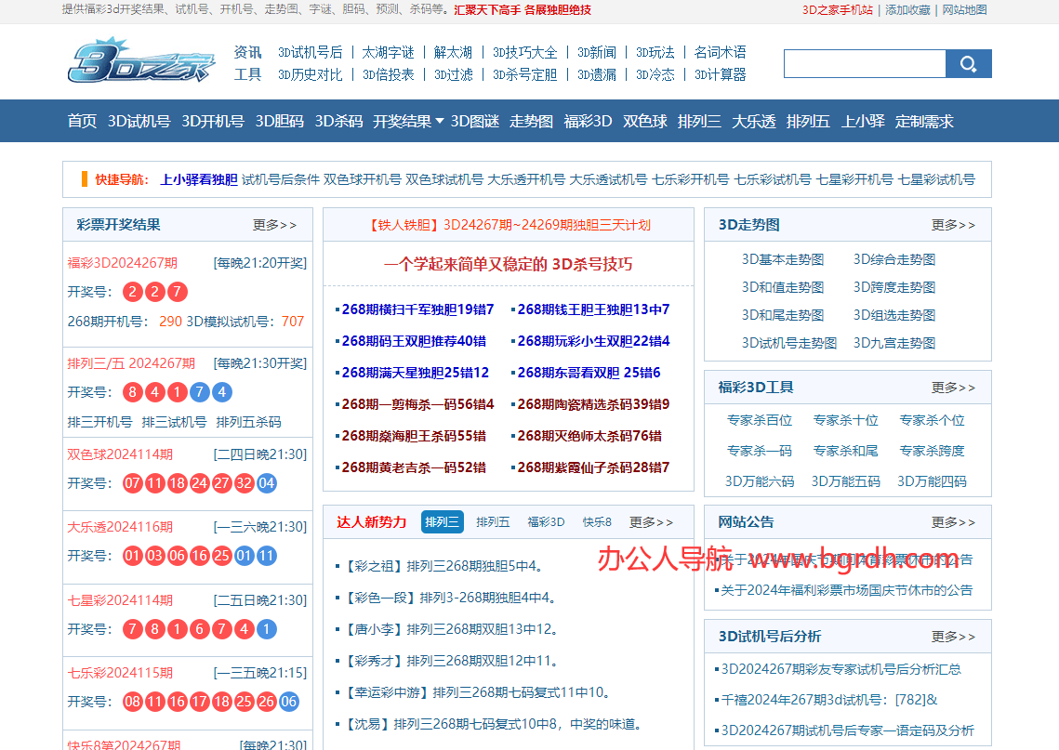Open the 3D计算器 tool link

click(720, 74)
